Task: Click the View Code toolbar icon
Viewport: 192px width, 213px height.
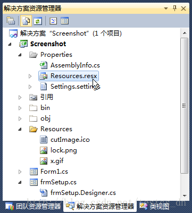Action: pos(53,21)
